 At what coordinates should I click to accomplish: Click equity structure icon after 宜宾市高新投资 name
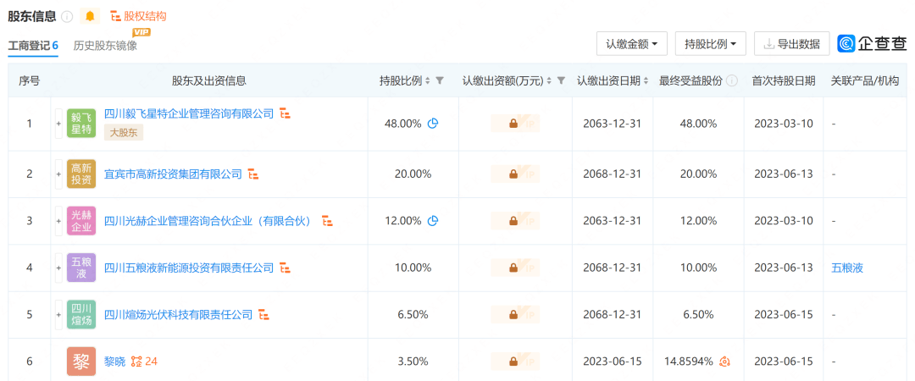[253, 174]
